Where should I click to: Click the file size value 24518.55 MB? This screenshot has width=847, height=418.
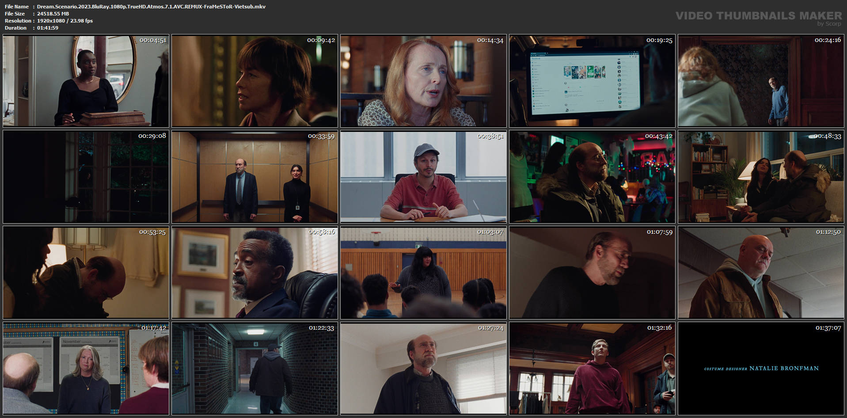click(x=53, y=14)
